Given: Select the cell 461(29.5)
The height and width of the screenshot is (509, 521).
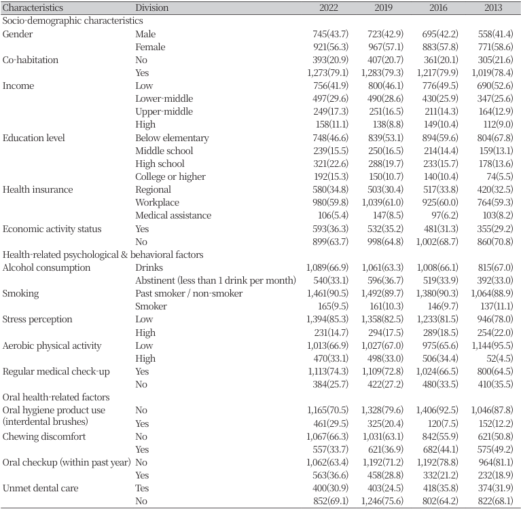Looking at the screenshot, I should tap(331, 423).
